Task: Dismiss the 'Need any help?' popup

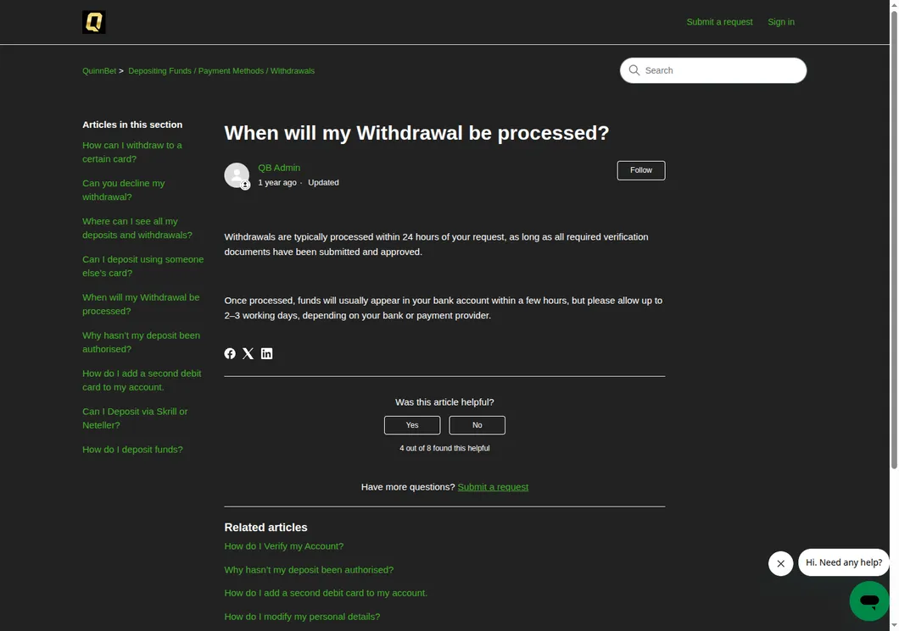Action: pyautogui.click(x=780, y=563)
